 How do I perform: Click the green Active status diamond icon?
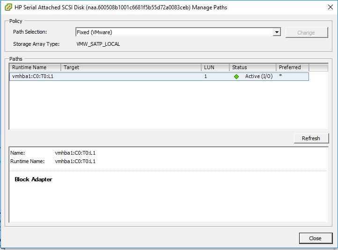tap(236, 77)
